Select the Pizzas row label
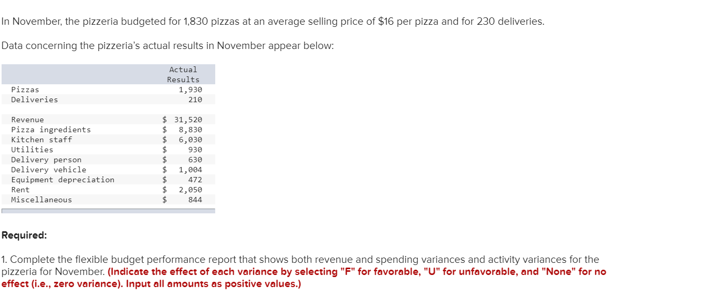This screenshot has width=723, height=305. tap(25, 90)
